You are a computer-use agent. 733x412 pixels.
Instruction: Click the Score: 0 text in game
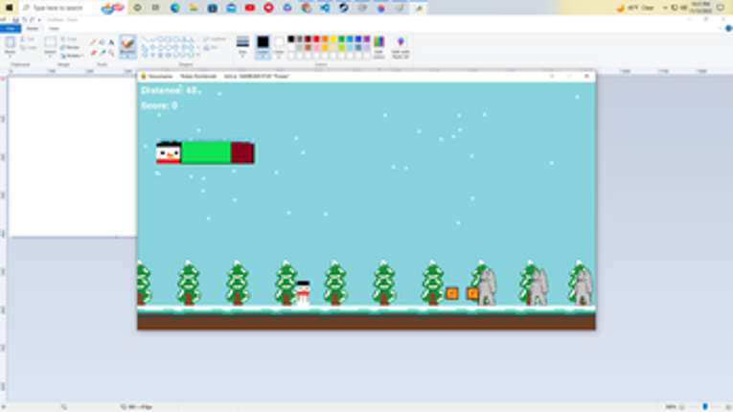[159, 105]
